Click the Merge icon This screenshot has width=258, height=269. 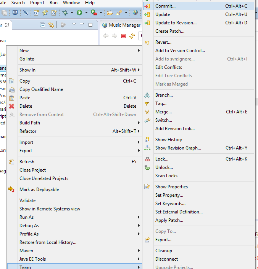click(x=147, y=112)
